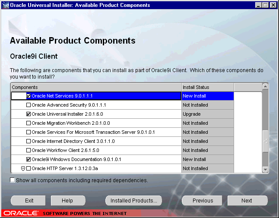
Task: Select Oracle HTTP Server 1.3.12.0.3a row text
Action: [x=65, y=168]
